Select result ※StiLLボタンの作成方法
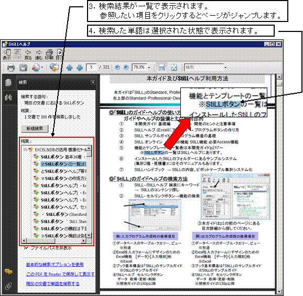This screenshot has height=296, width=303. click(x=60, y=179)
